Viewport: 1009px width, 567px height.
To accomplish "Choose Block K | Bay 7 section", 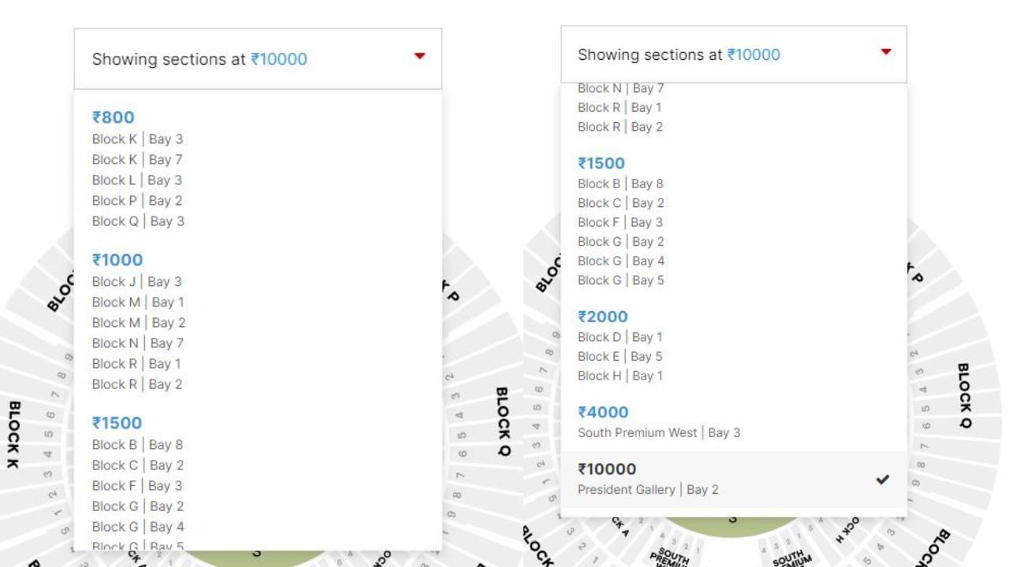I will 137,160.
